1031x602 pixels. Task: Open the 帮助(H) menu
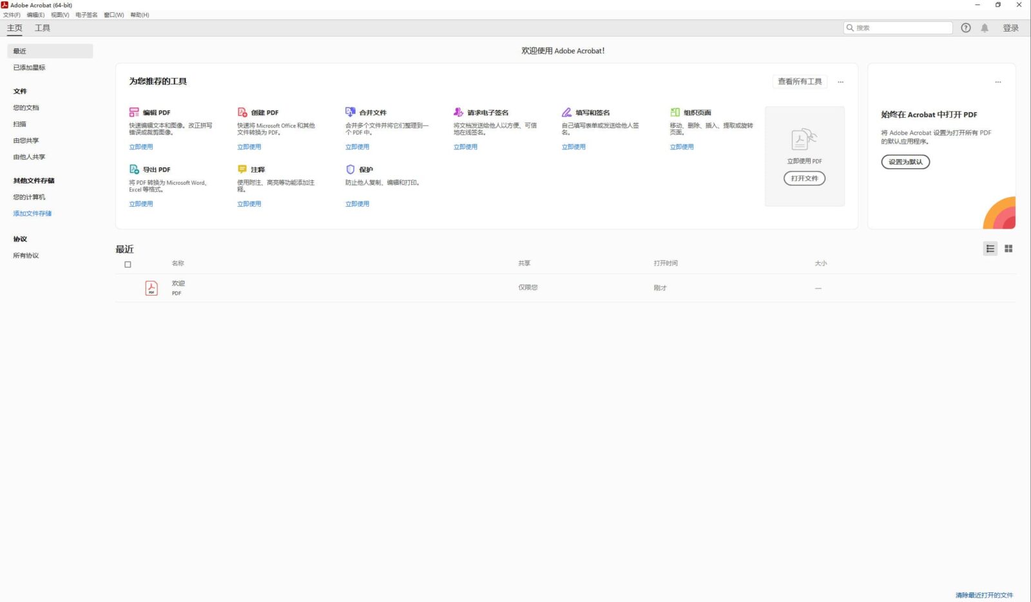[x=140, y=15]
